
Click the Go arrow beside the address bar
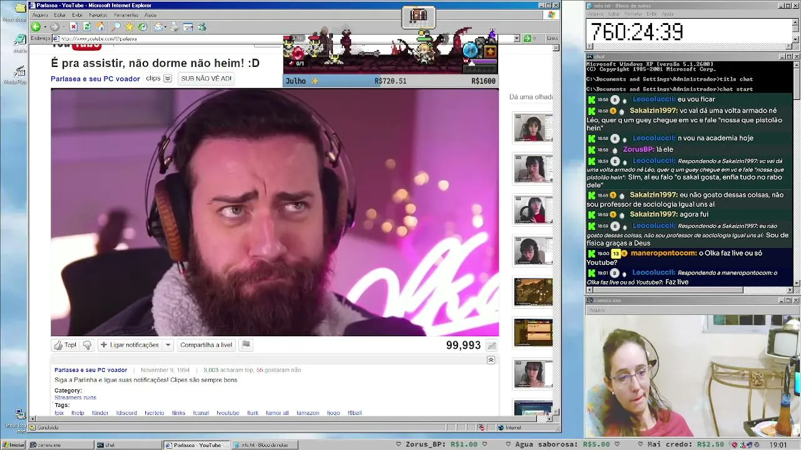pos(527,38)
